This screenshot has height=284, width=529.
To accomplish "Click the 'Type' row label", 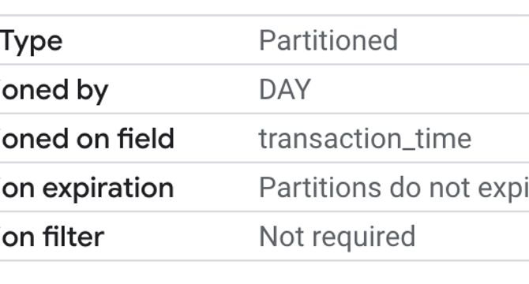I will pyautogui.click(x=31, y=42).
